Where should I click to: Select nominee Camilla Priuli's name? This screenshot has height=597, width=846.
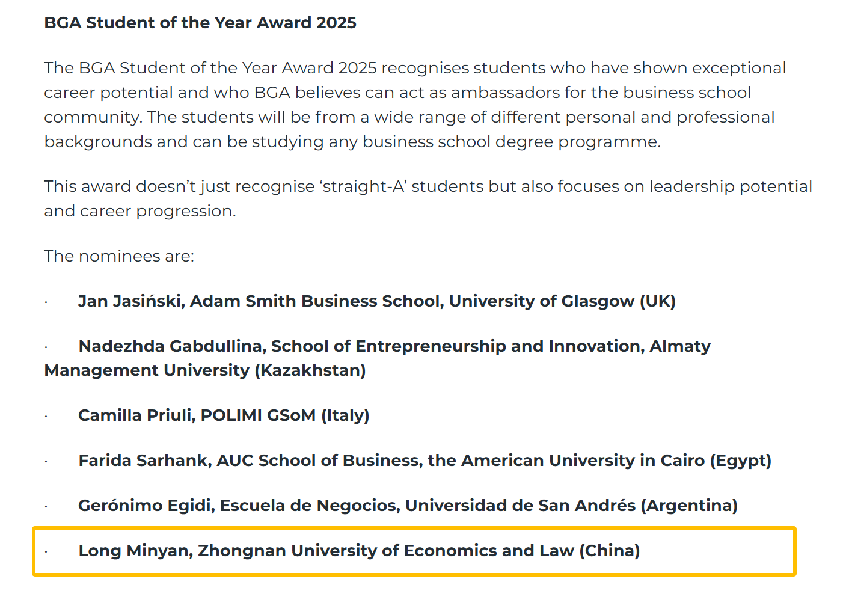(x=136, y=415)
